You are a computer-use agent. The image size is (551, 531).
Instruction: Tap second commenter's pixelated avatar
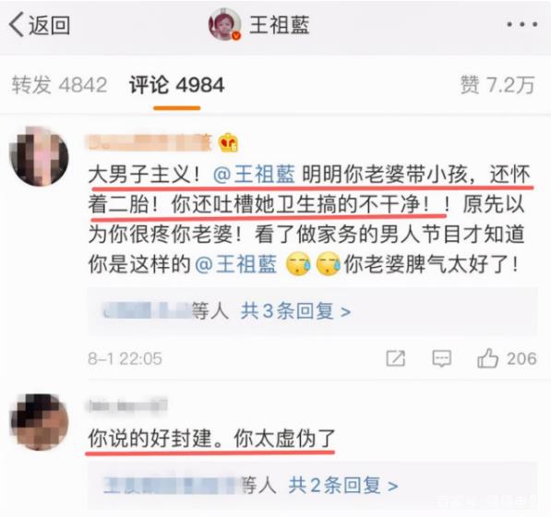pyautogui.click(x=39, y=422)
